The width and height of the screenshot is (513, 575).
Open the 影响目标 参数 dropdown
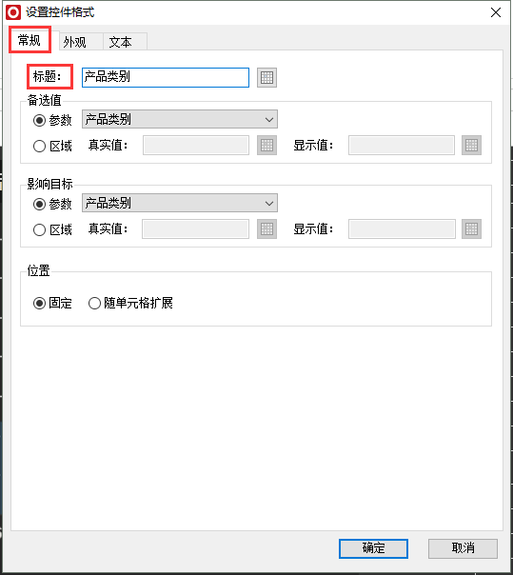[x=180, y=203]
